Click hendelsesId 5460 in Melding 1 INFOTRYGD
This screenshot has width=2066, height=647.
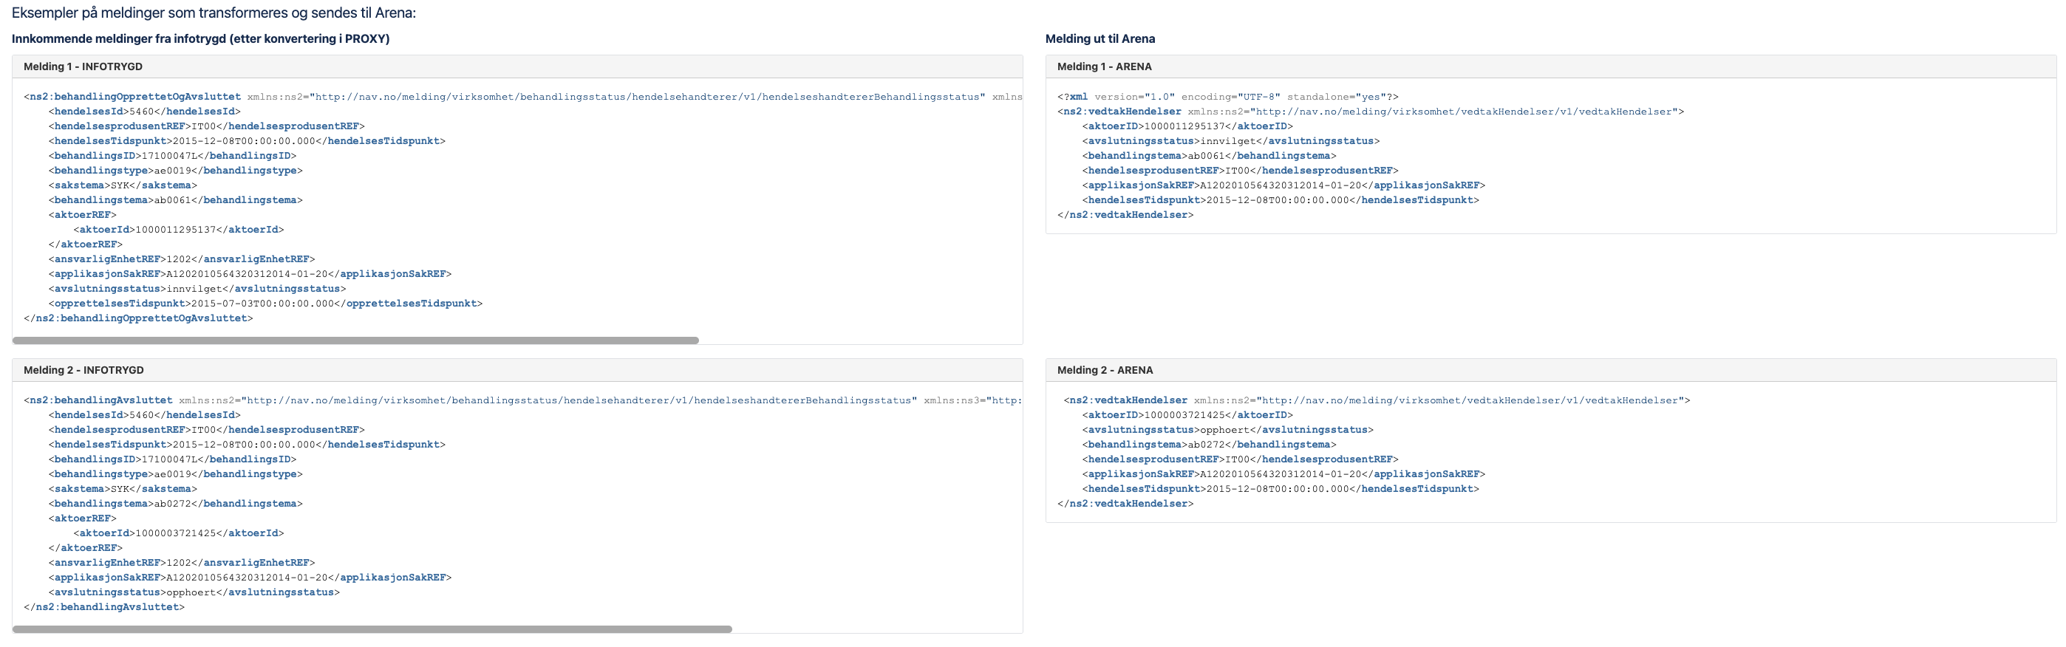(x=144, y=112)
